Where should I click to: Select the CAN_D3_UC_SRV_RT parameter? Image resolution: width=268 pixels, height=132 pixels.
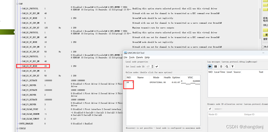click(31, 76)
